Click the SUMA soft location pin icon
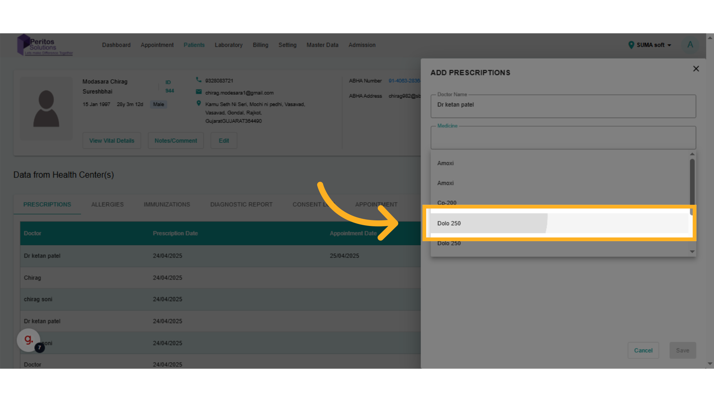 [631, 45]
